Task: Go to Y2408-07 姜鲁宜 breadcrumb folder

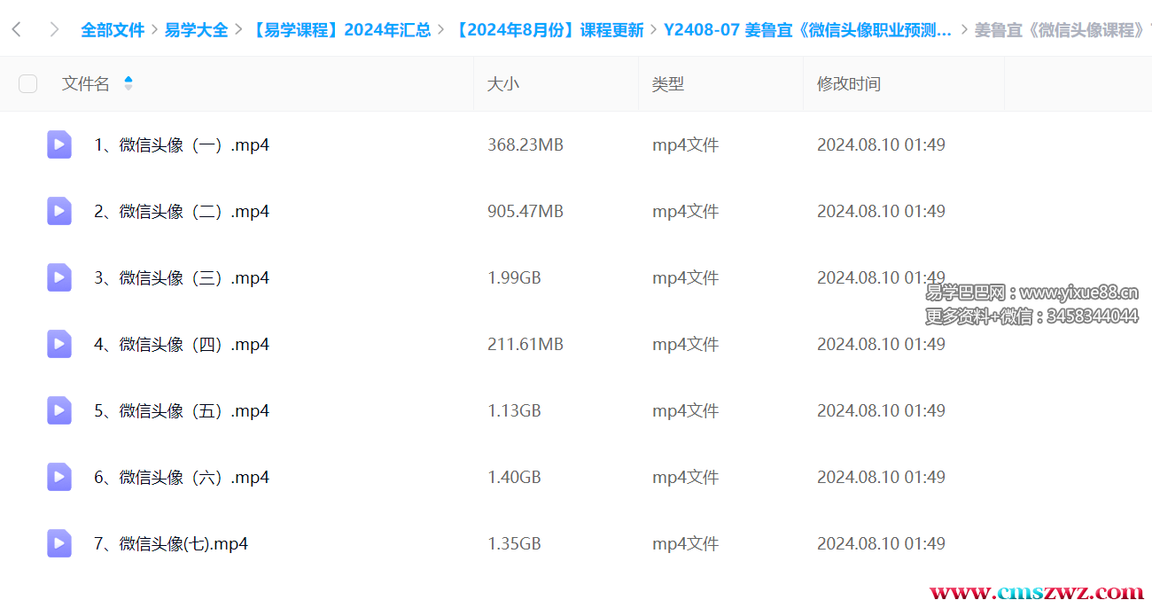Action: tap(807, 30)
